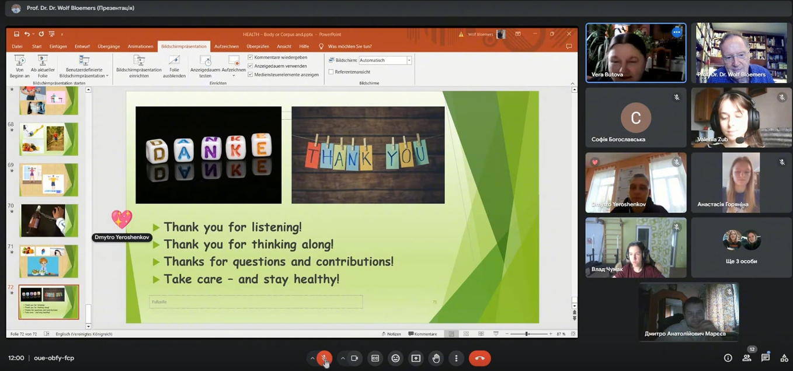Click the '87 %' zoom level

coord(561,334)
